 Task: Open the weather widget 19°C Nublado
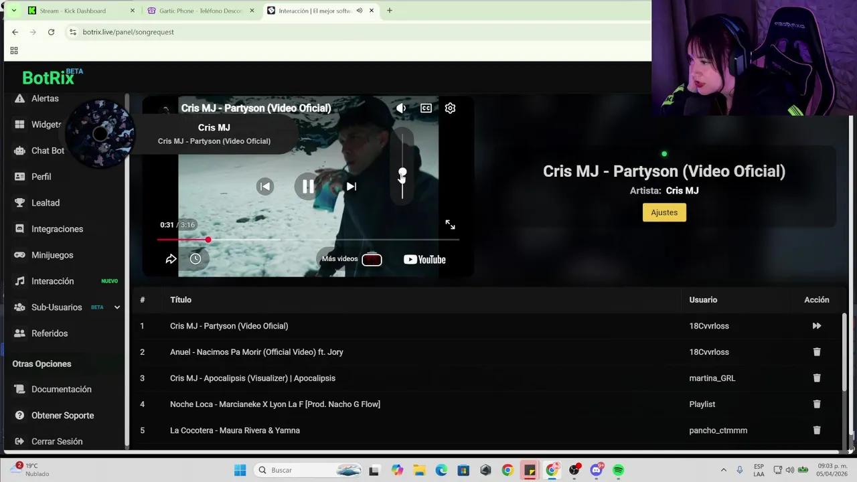(x=31, y=470)
